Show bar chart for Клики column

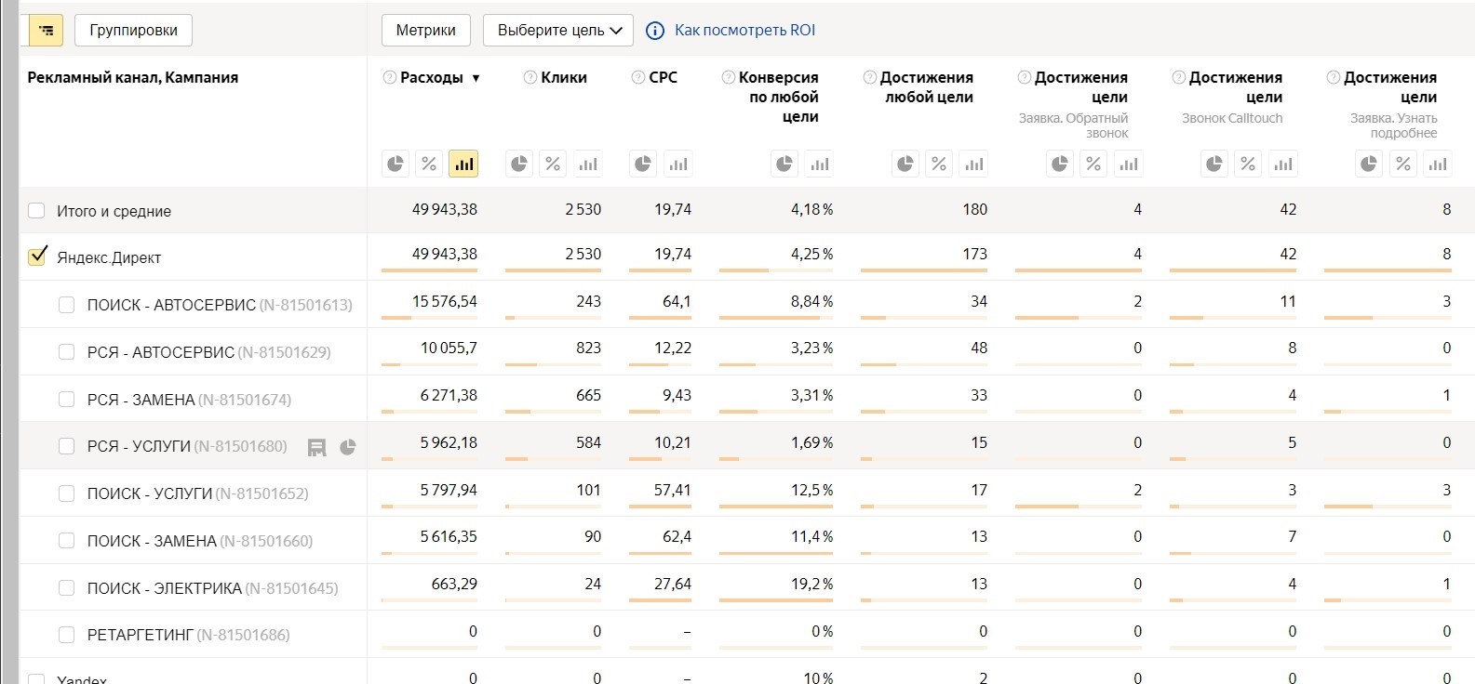[587, 164]
